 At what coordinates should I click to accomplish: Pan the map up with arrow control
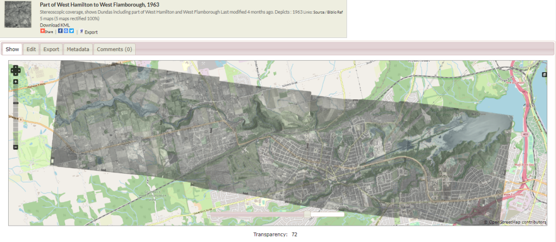tap(16, 67)
